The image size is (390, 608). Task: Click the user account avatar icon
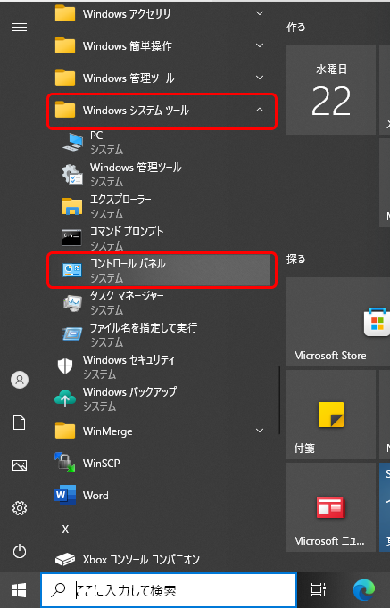point(20,380)
